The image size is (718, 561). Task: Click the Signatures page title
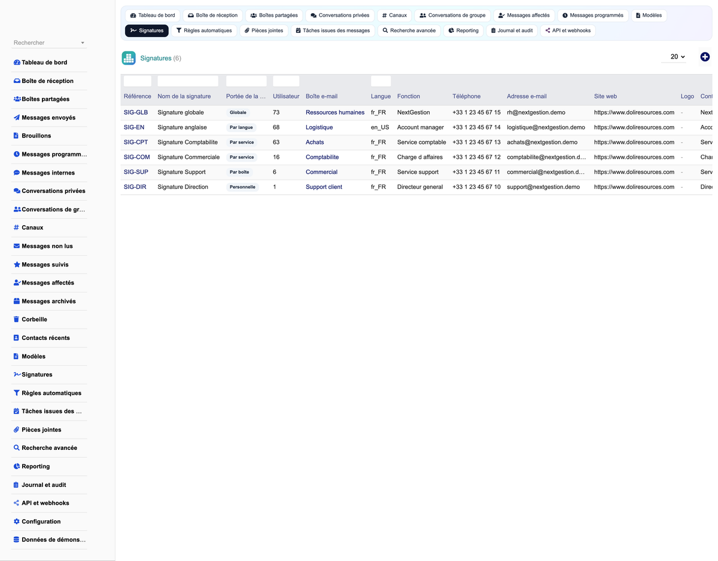pos(156,58)
